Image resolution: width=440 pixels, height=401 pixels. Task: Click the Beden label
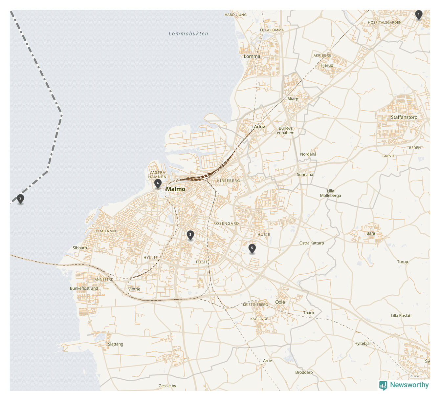click(x=415, y=148)
